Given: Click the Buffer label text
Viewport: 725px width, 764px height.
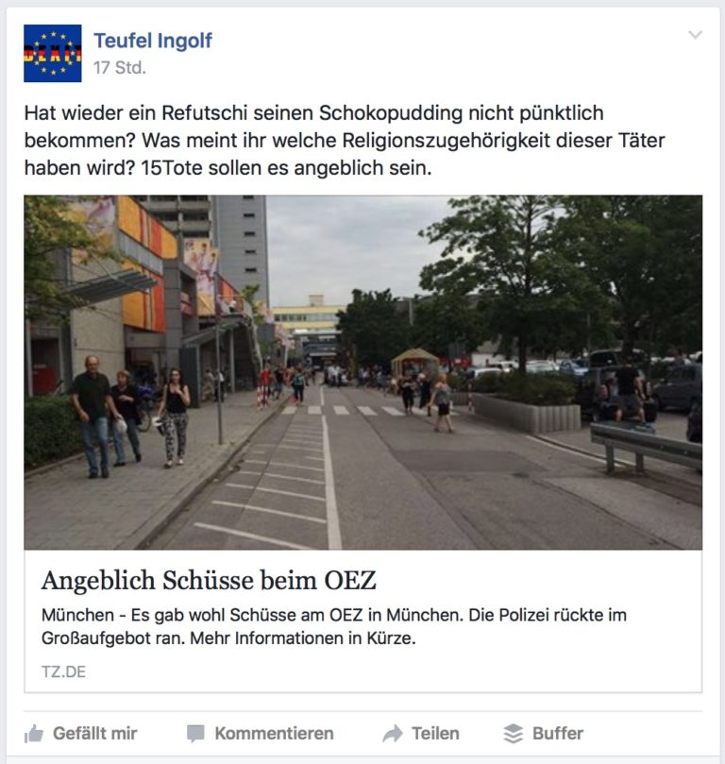Looking at the screenshot, I should [x=558, y=733].
